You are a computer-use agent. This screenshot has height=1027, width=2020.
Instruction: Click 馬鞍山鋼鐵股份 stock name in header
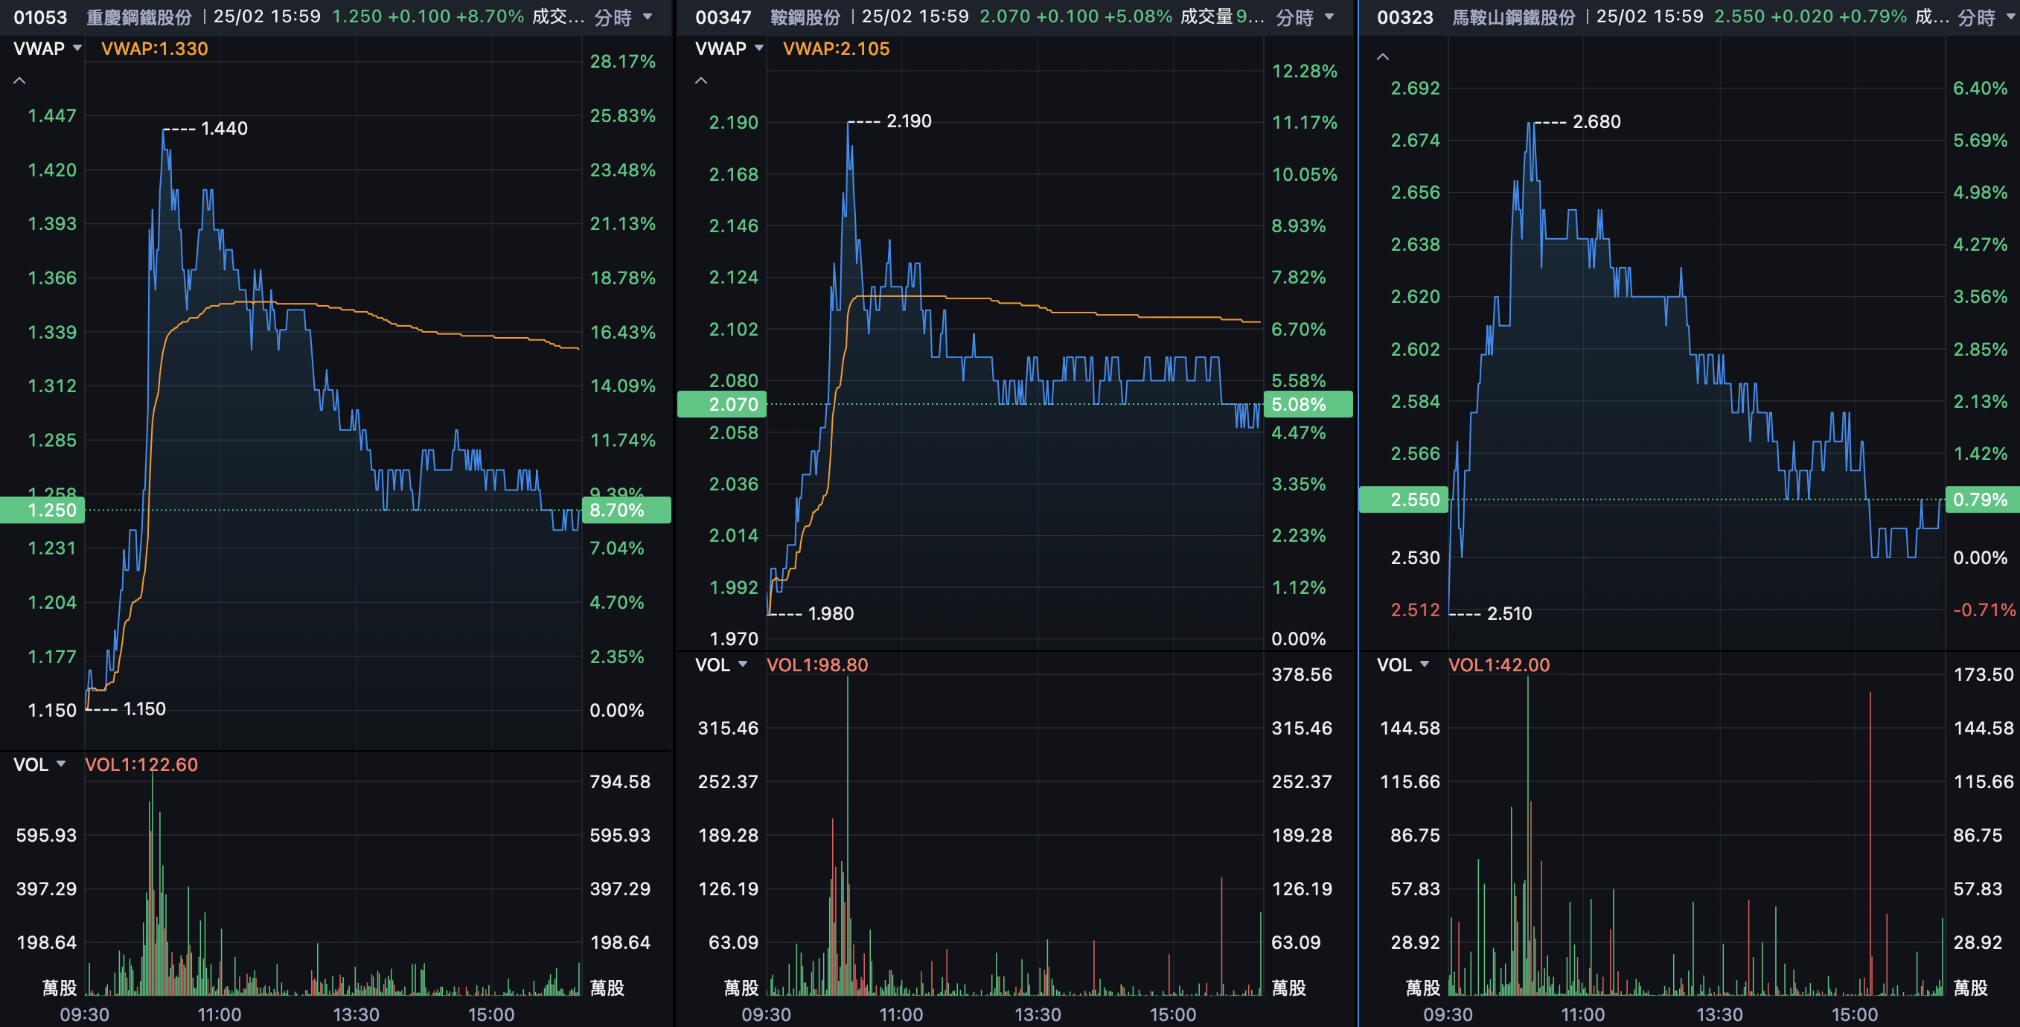coord(1512,17)
